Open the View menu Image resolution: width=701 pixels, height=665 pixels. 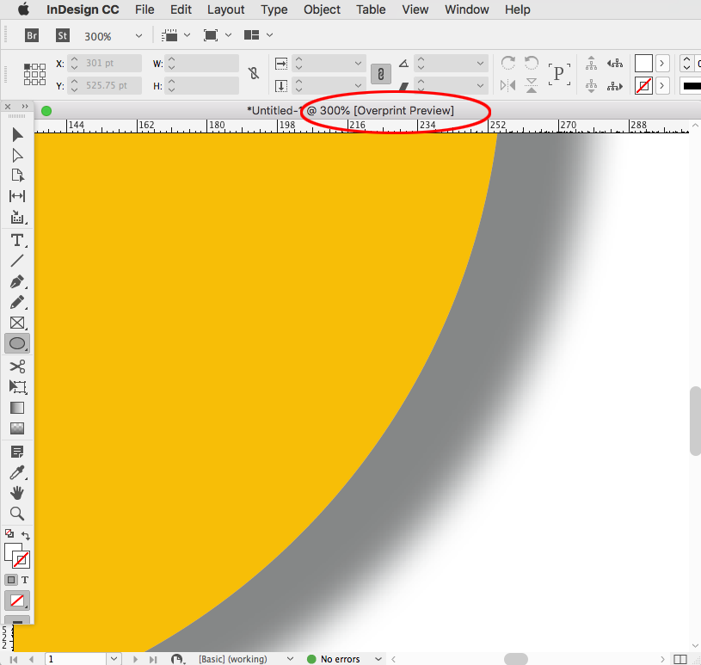click(x=415, y=9)
